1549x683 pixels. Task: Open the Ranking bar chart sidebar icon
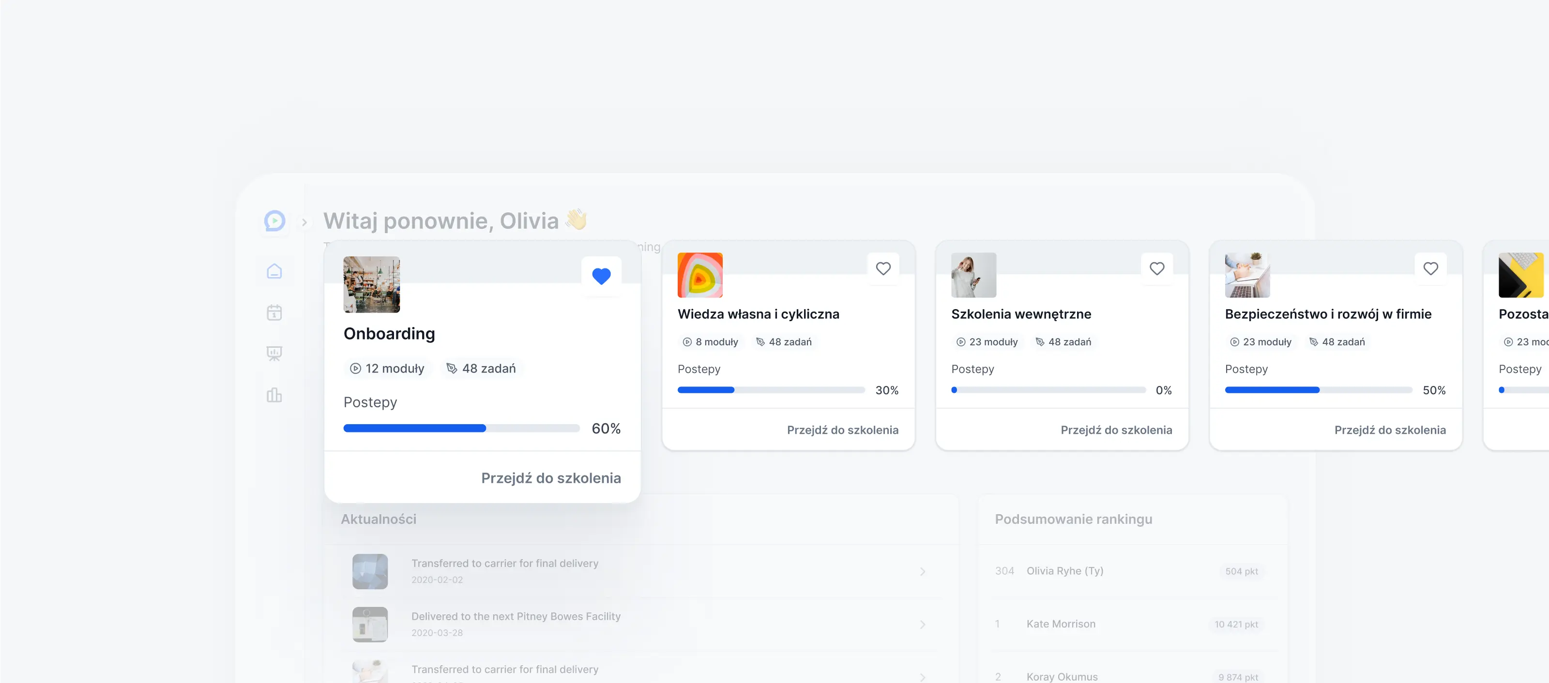[274, 395]
